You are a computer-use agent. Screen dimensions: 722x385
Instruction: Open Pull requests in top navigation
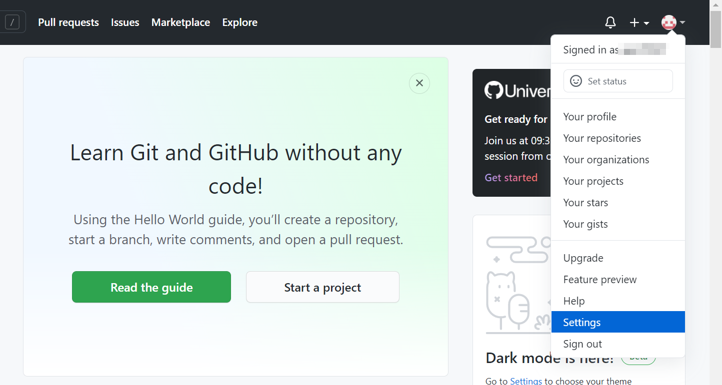pyautogui.click(x=68, y=22)
